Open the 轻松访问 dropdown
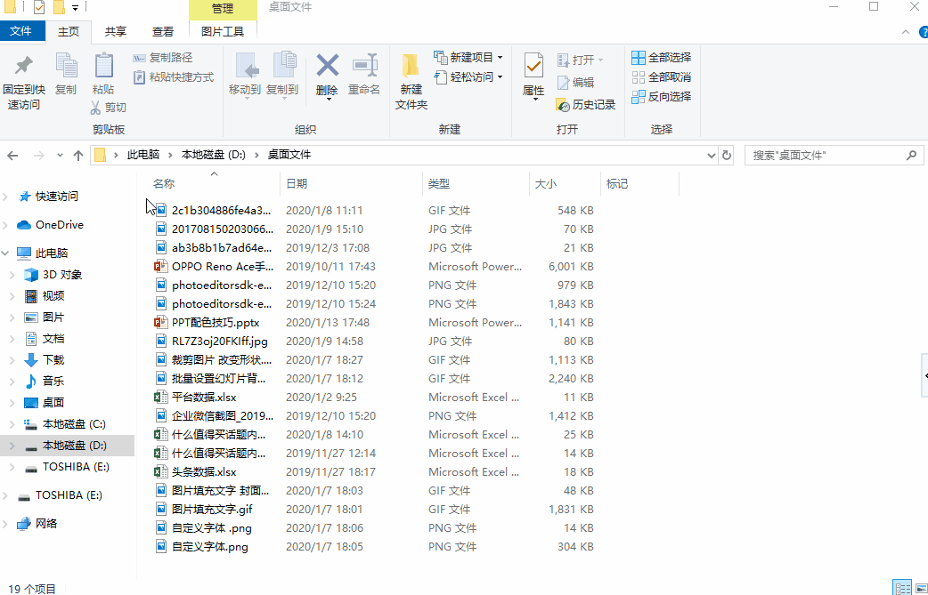928x595 pixels. 468,76
